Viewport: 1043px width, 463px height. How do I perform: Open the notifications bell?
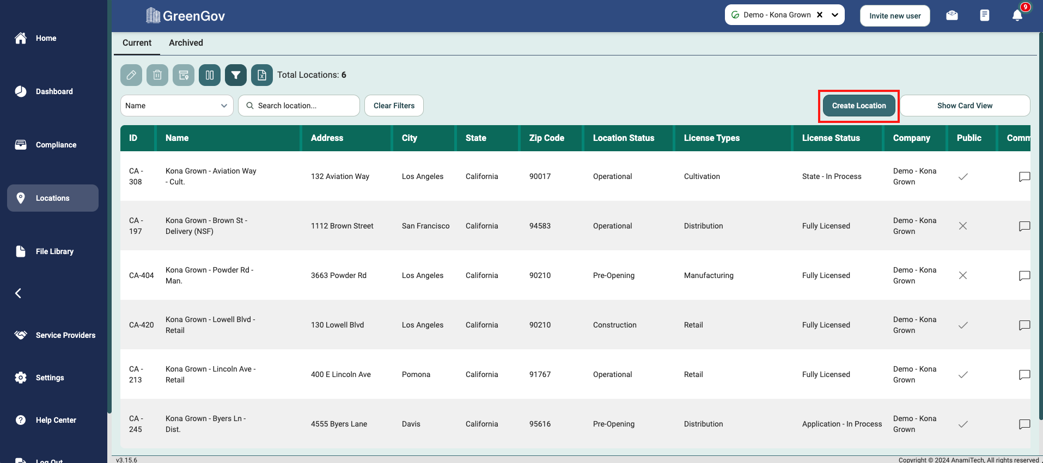coord(1017,16)
